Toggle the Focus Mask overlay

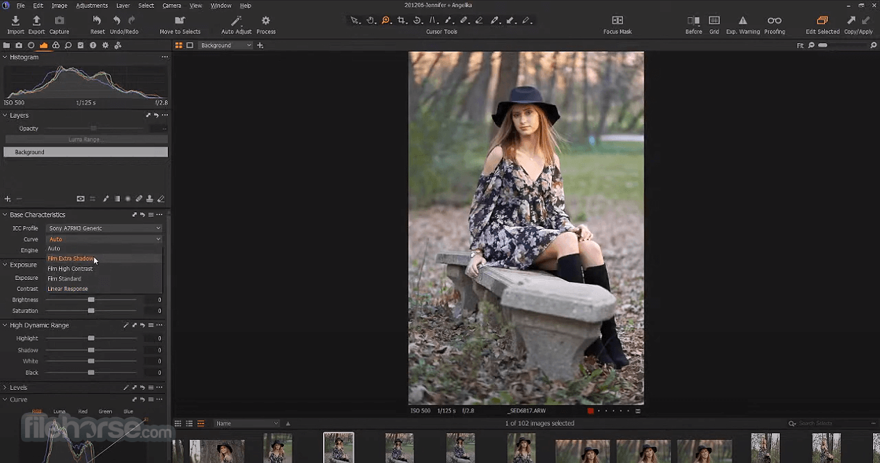point(617,21)
